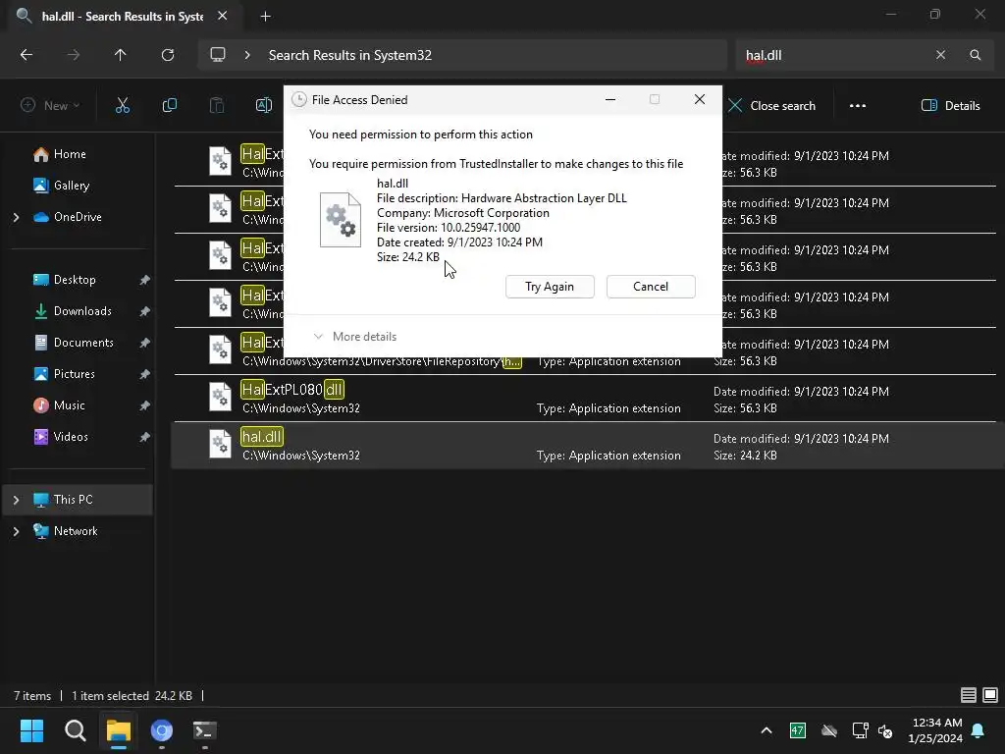Open the Windows Start menu
The height and width of the screenshot is (754, 1005).
tap(31, 730)
